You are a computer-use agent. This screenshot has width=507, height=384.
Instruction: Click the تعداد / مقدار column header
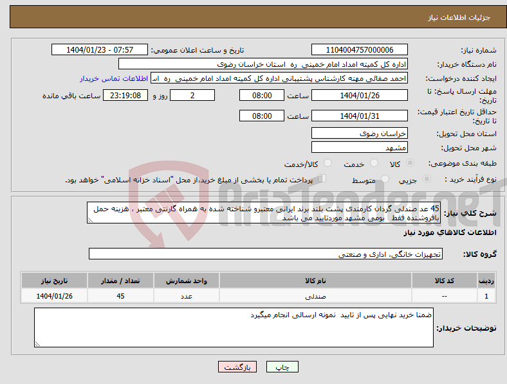(x=120, y=281)
